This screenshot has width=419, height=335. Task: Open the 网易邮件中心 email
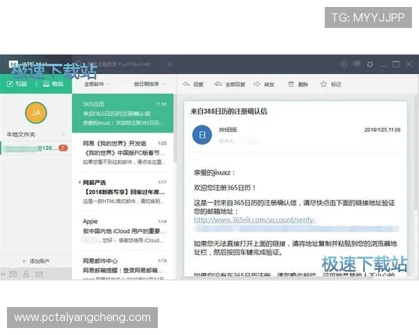click(123, 266)
